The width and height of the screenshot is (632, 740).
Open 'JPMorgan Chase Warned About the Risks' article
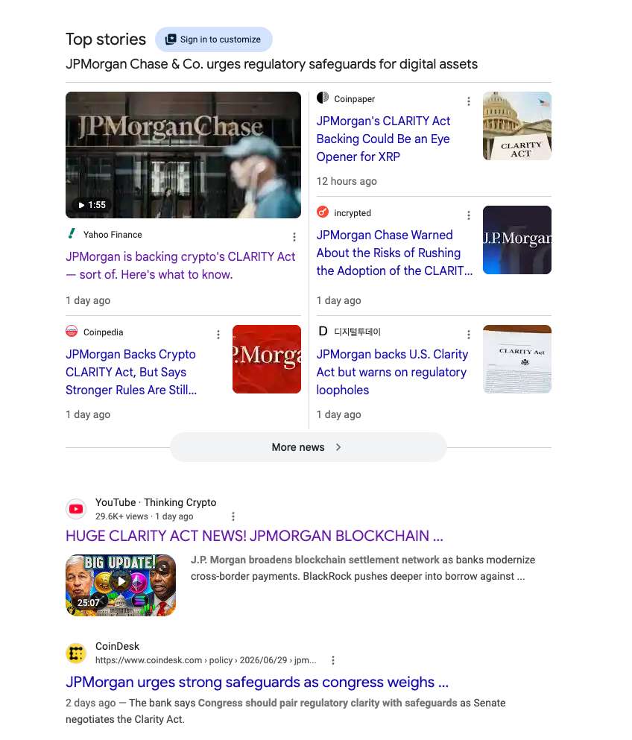pyautogui.click(x=394, y=253)
